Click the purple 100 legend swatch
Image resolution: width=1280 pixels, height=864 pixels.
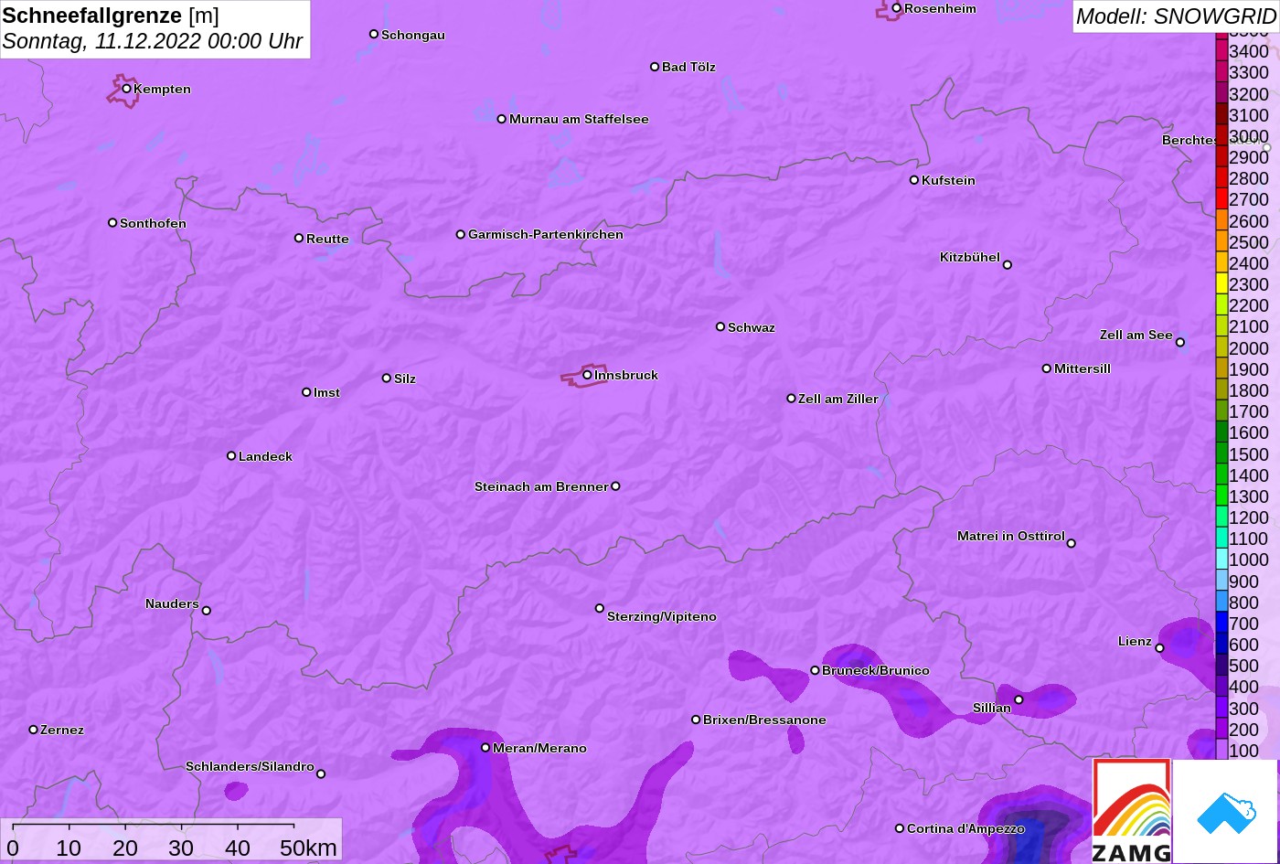tap(1221, 750)
